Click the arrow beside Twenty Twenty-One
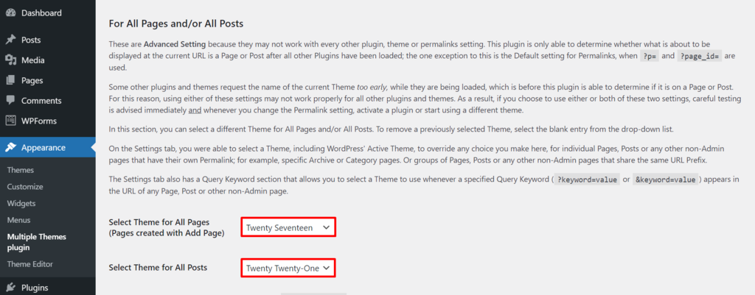Viewport: 755px width, 295px height. pos(327,268)
